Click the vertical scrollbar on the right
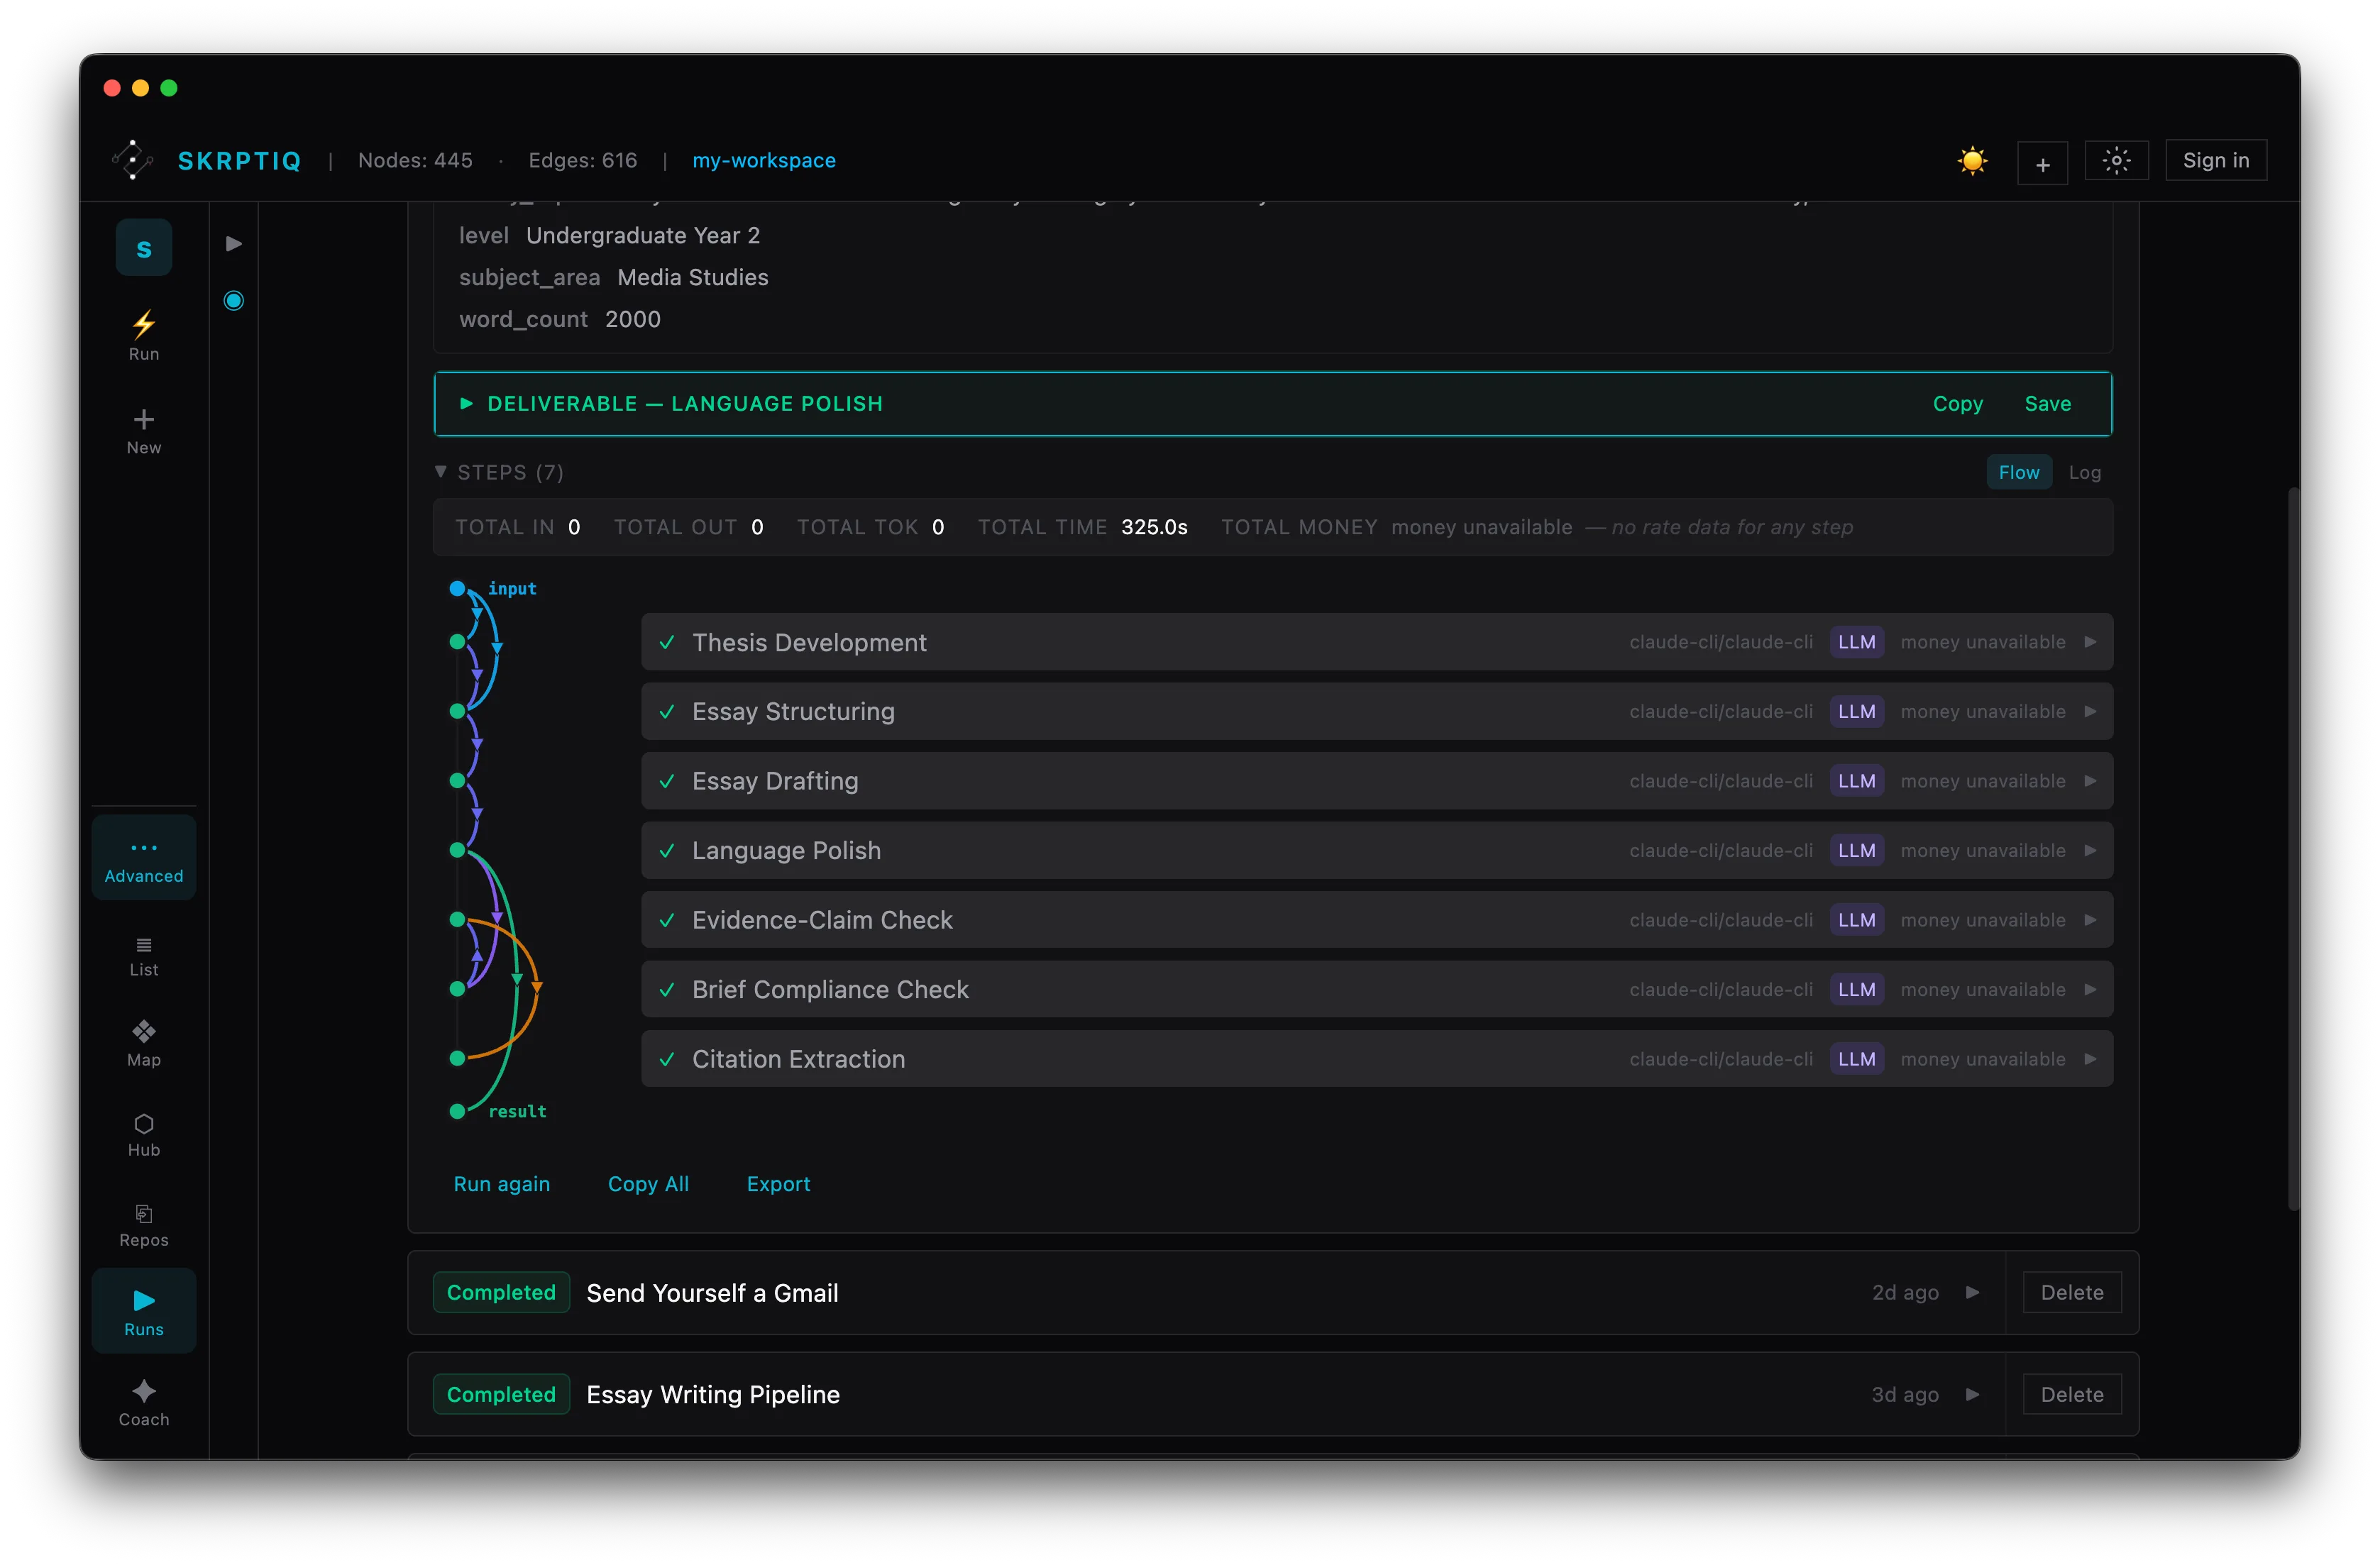Image resolution: width=2380 pixels, height=1565 pixels. (2293, 848)
